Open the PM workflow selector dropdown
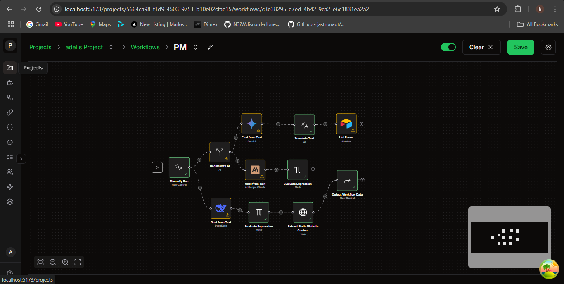The image size is (564, 284). 196,48
